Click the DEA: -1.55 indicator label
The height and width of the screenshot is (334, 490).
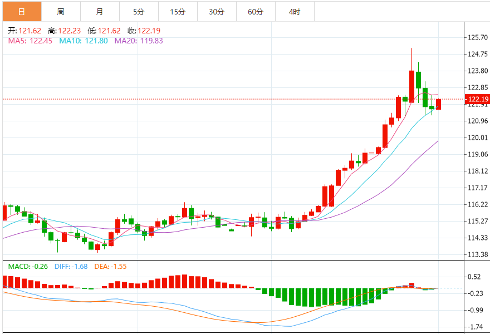click(110, 267)
